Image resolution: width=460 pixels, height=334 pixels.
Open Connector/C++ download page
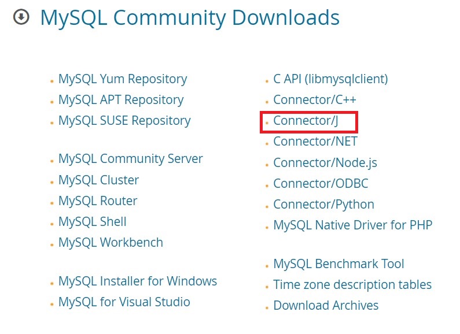click(315, 100)
